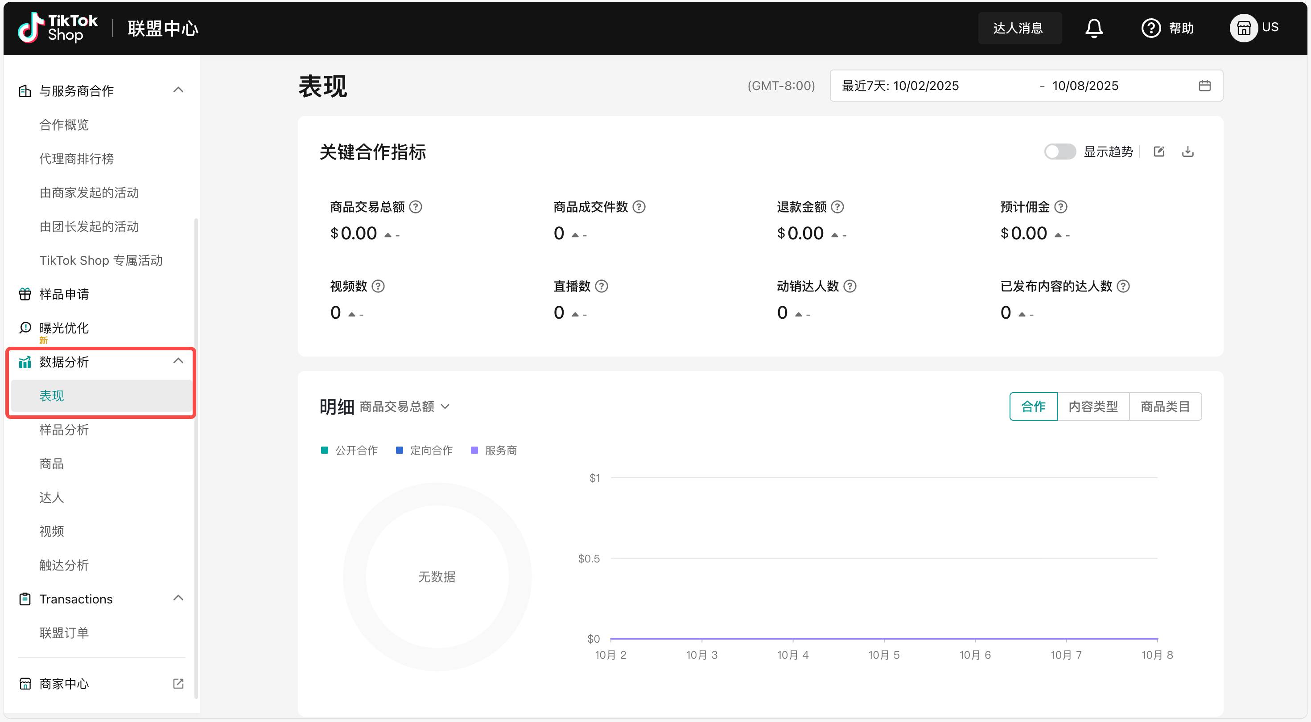Open 样品分析 in the sidebar
The width and height of the screenshot is (1311, 722).
pyautogui.click(x=64, y=430)
